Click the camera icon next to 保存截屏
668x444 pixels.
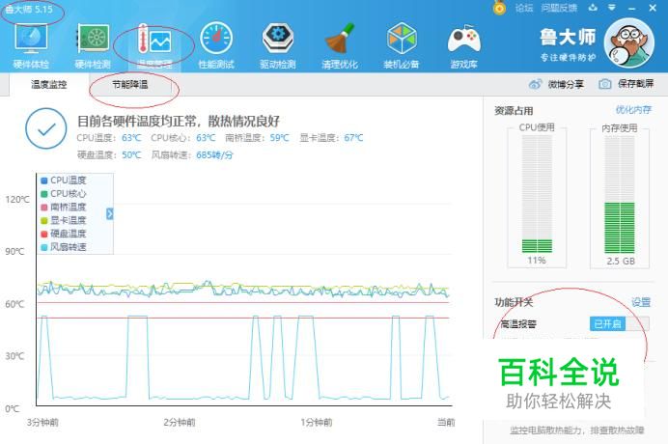(x=605, y=84)
